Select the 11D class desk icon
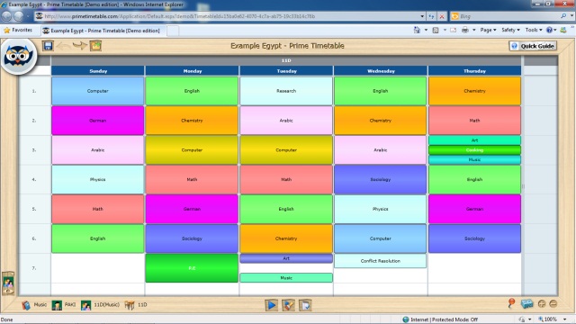The image size is (576, 324). click(130, 305)
